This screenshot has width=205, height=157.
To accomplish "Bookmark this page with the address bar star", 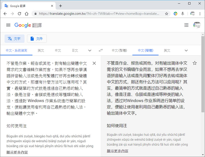I will (166, 14).
